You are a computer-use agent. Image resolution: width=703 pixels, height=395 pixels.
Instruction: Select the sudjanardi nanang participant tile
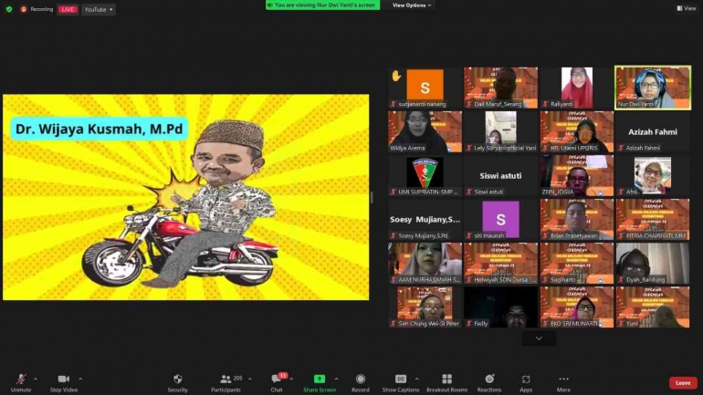pyautogui.click(x=425, y=88)
